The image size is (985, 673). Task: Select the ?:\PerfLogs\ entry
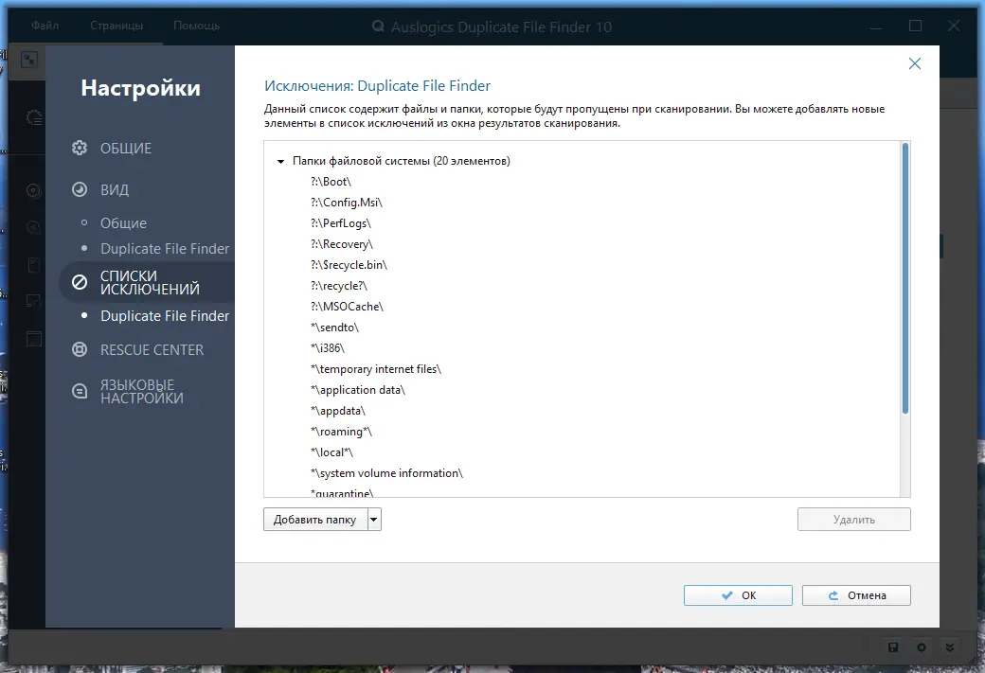click(x=340, y=222)
